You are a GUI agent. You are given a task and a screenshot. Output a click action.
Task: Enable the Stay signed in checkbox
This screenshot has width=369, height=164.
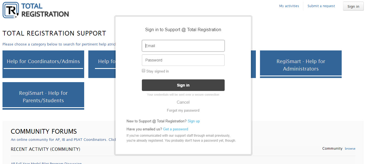pos(144,71)
